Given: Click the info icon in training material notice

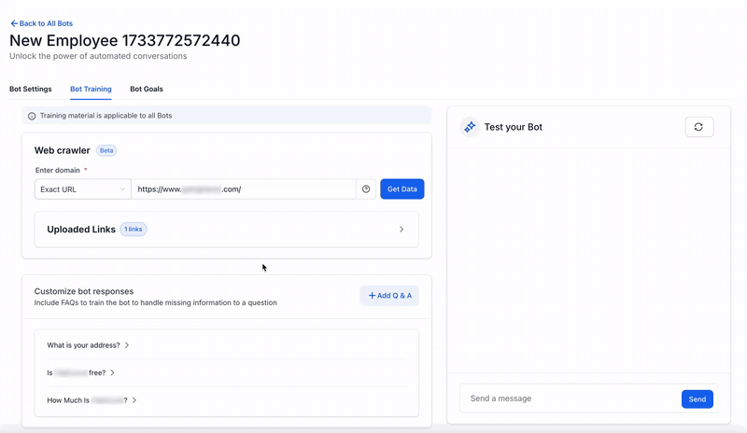Looking at the screenshot, I should 32,116.
